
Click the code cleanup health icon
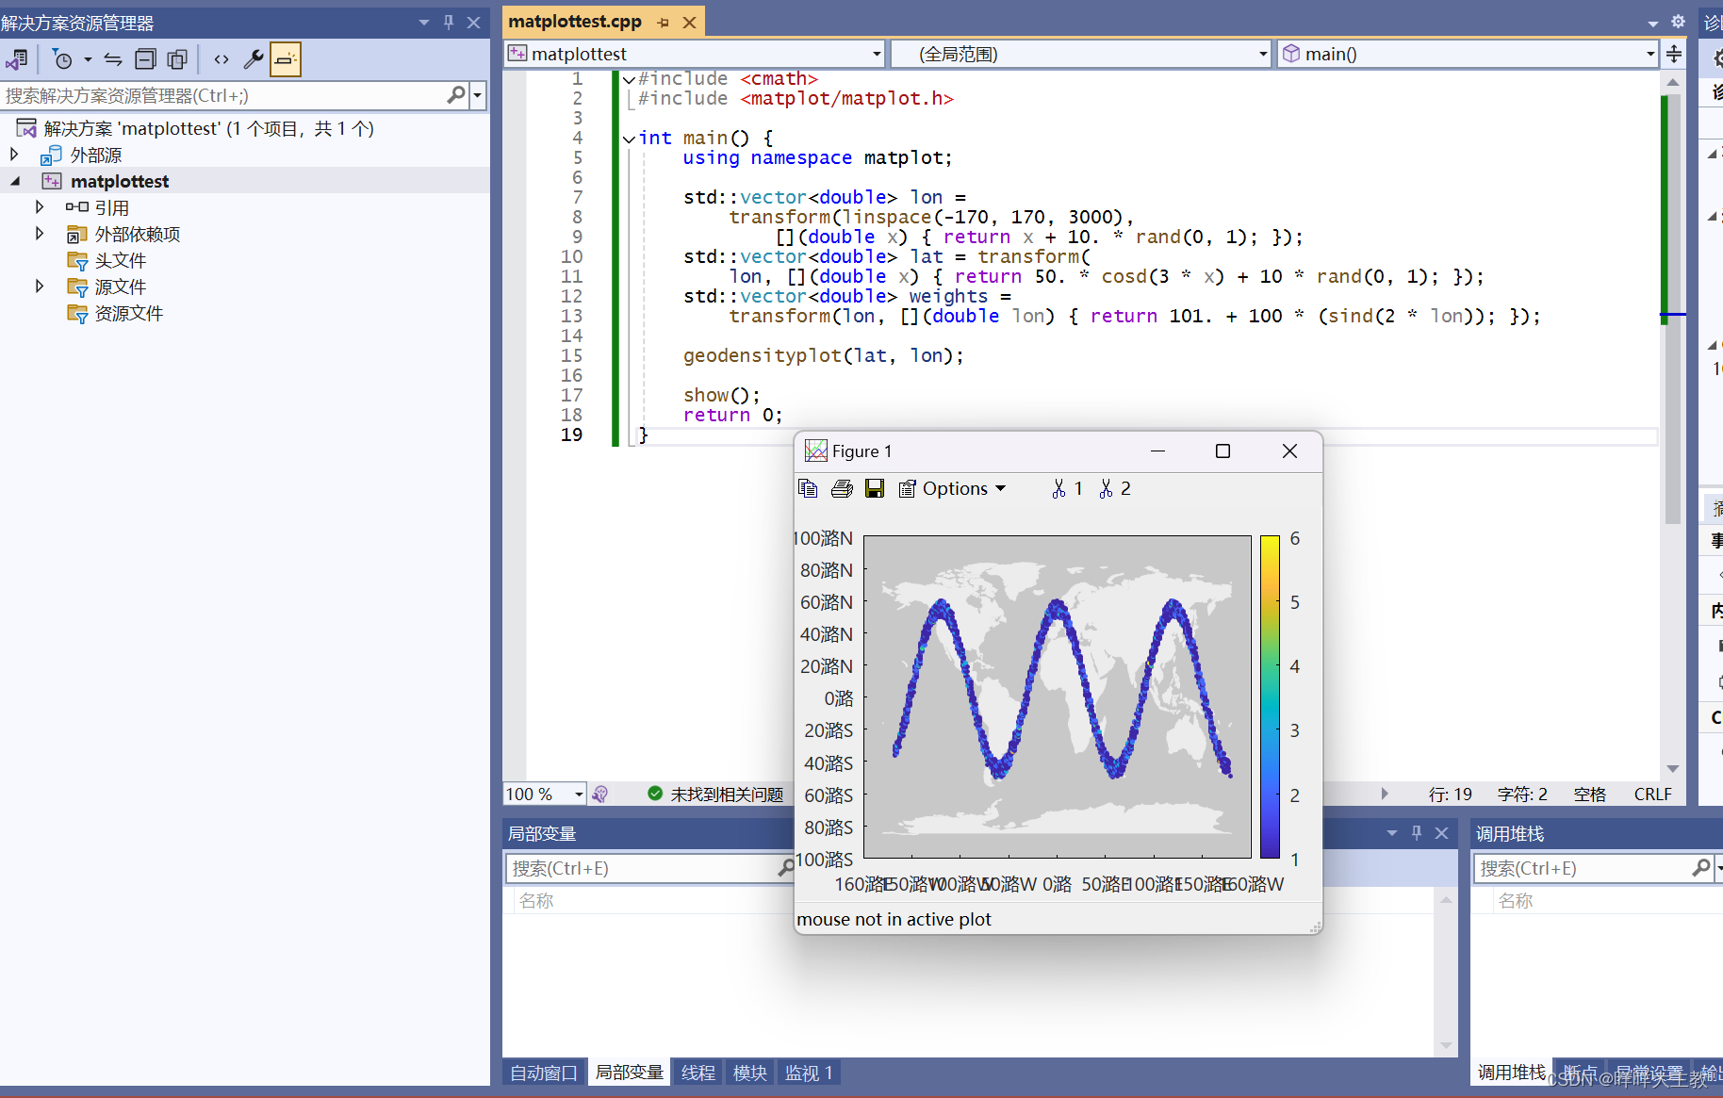tap(600, 795)
